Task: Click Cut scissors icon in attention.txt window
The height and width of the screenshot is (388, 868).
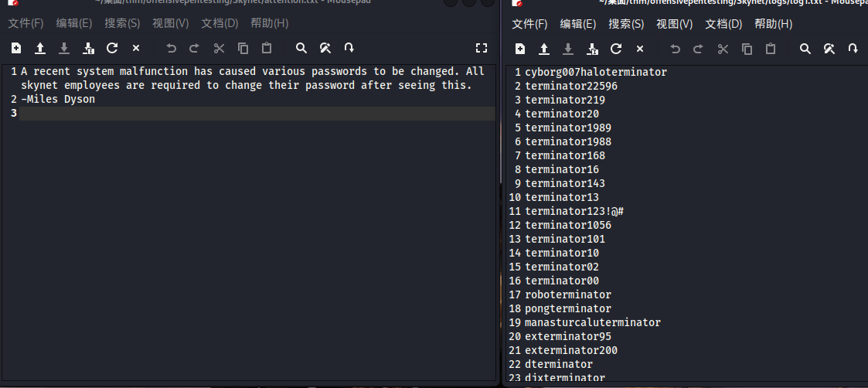Action: 220,48
